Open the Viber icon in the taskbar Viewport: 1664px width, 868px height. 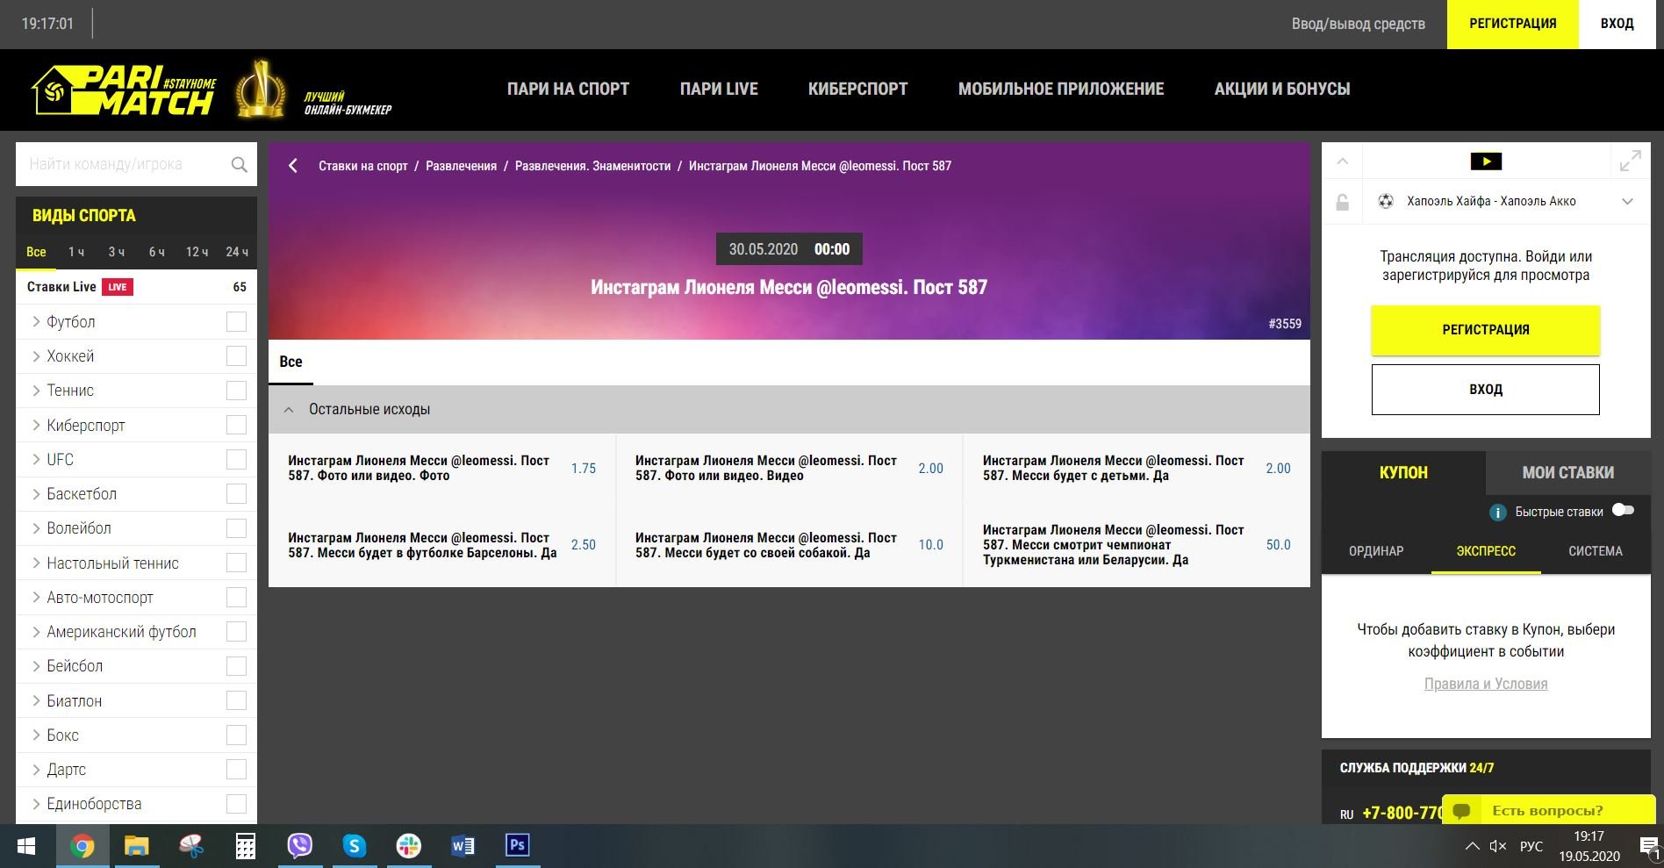(300, 846)
